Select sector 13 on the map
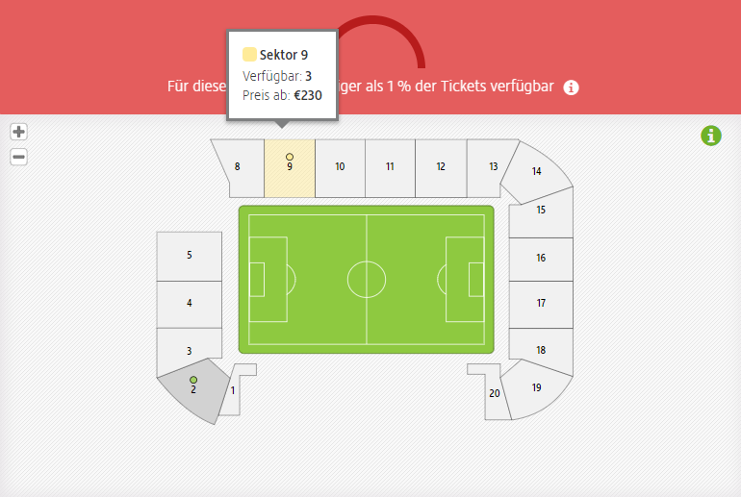This screenshot has width=741, height=497. pyautogui.click(x=491, y=167)
